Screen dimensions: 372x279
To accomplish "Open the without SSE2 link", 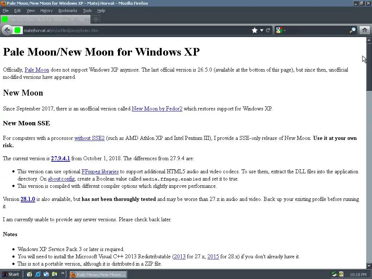I will [x=89, y=138].
